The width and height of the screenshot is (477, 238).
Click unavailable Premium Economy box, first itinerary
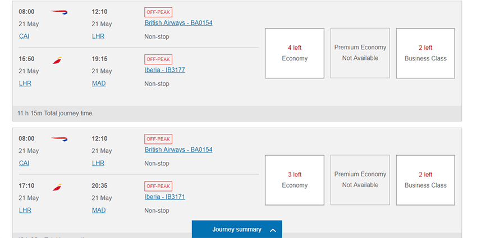click(360, 53)
